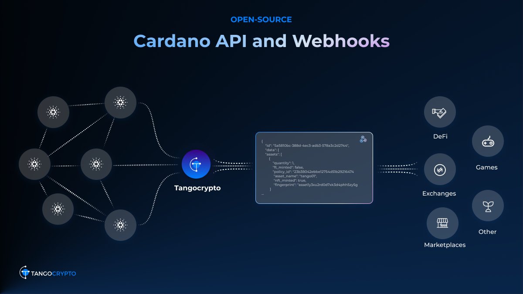Click the Other label text

pyautogui.click(x=487, y=232)
